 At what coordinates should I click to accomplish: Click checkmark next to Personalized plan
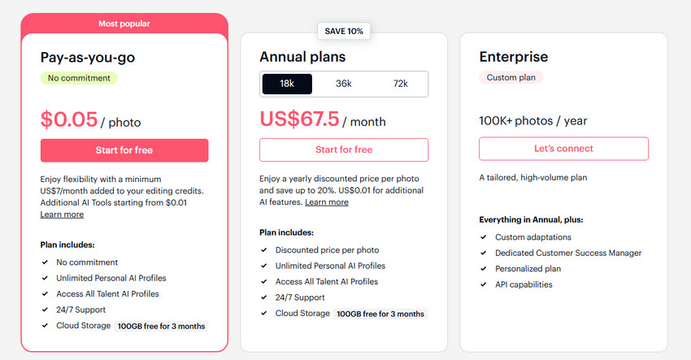484,269
